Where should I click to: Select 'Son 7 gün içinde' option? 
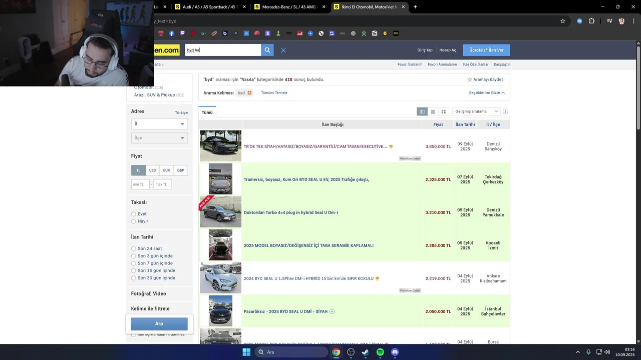(134, 263)
